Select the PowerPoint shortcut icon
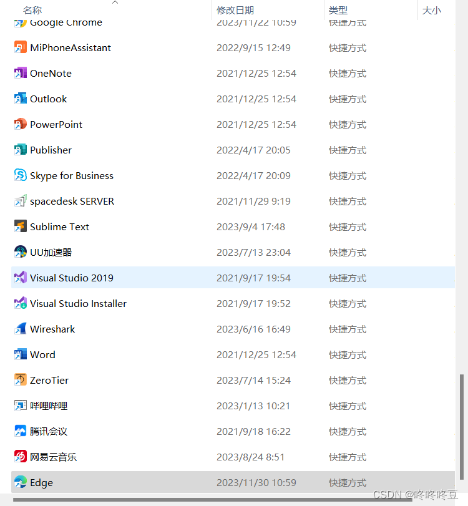Image resolution: width=468 pixels, height=506 pixels. [x=21, y=124]
